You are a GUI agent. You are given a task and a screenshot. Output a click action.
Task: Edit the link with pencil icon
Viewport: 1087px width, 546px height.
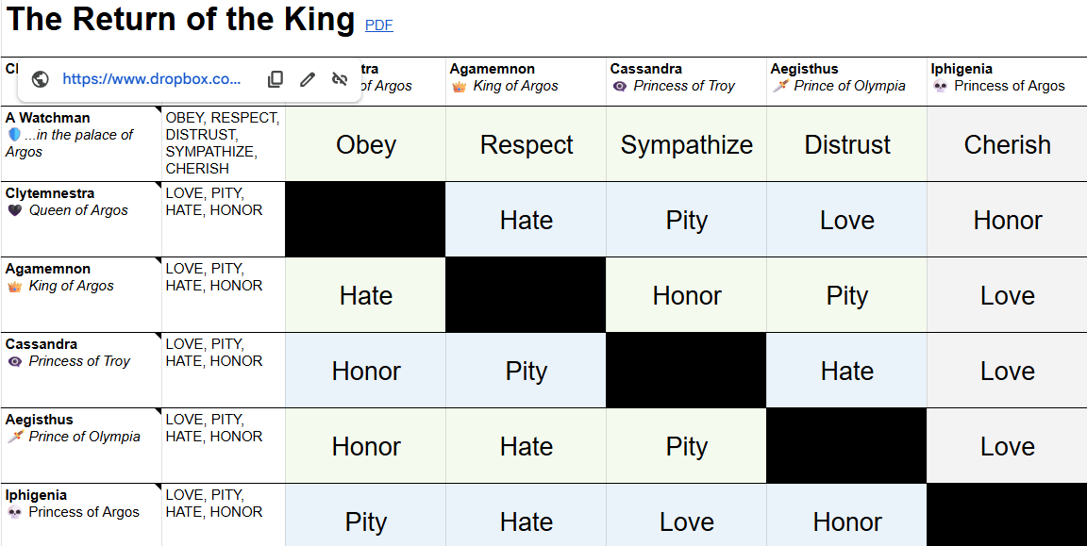click(x=308, y=79)
